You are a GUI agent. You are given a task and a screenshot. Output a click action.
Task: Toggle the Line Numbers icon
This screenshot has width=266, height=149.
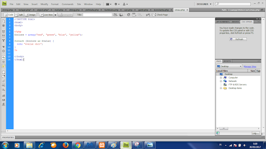(4, 58)
